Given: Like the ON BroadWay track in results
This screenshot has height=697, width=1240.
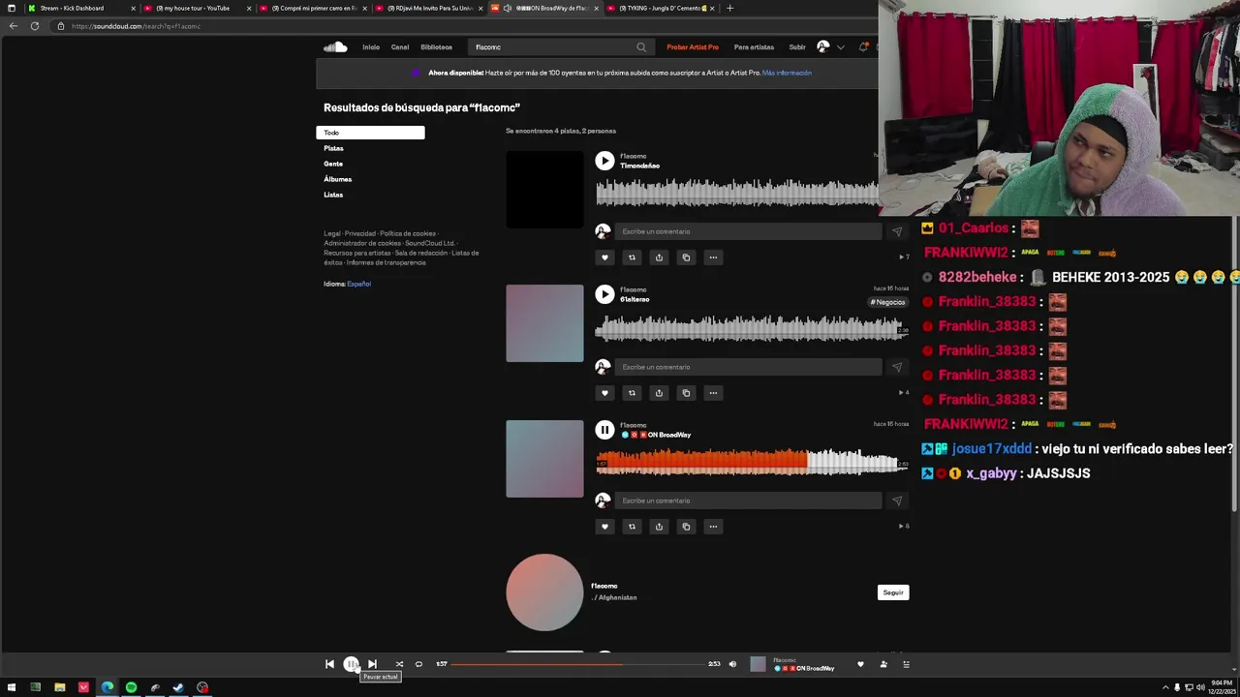Looking at the screenshot, I should click(604, 527).
